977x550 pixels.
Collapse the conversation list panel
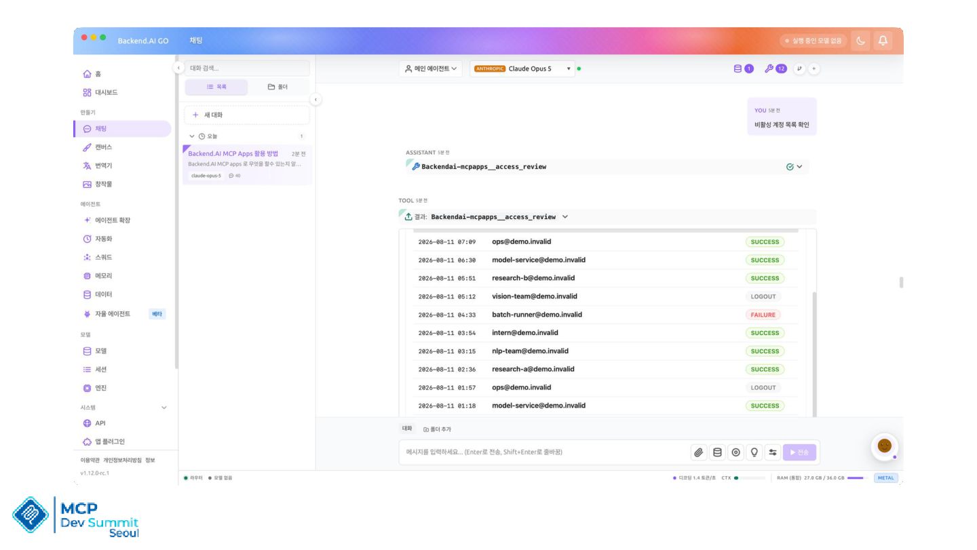[x=315, y=100]
